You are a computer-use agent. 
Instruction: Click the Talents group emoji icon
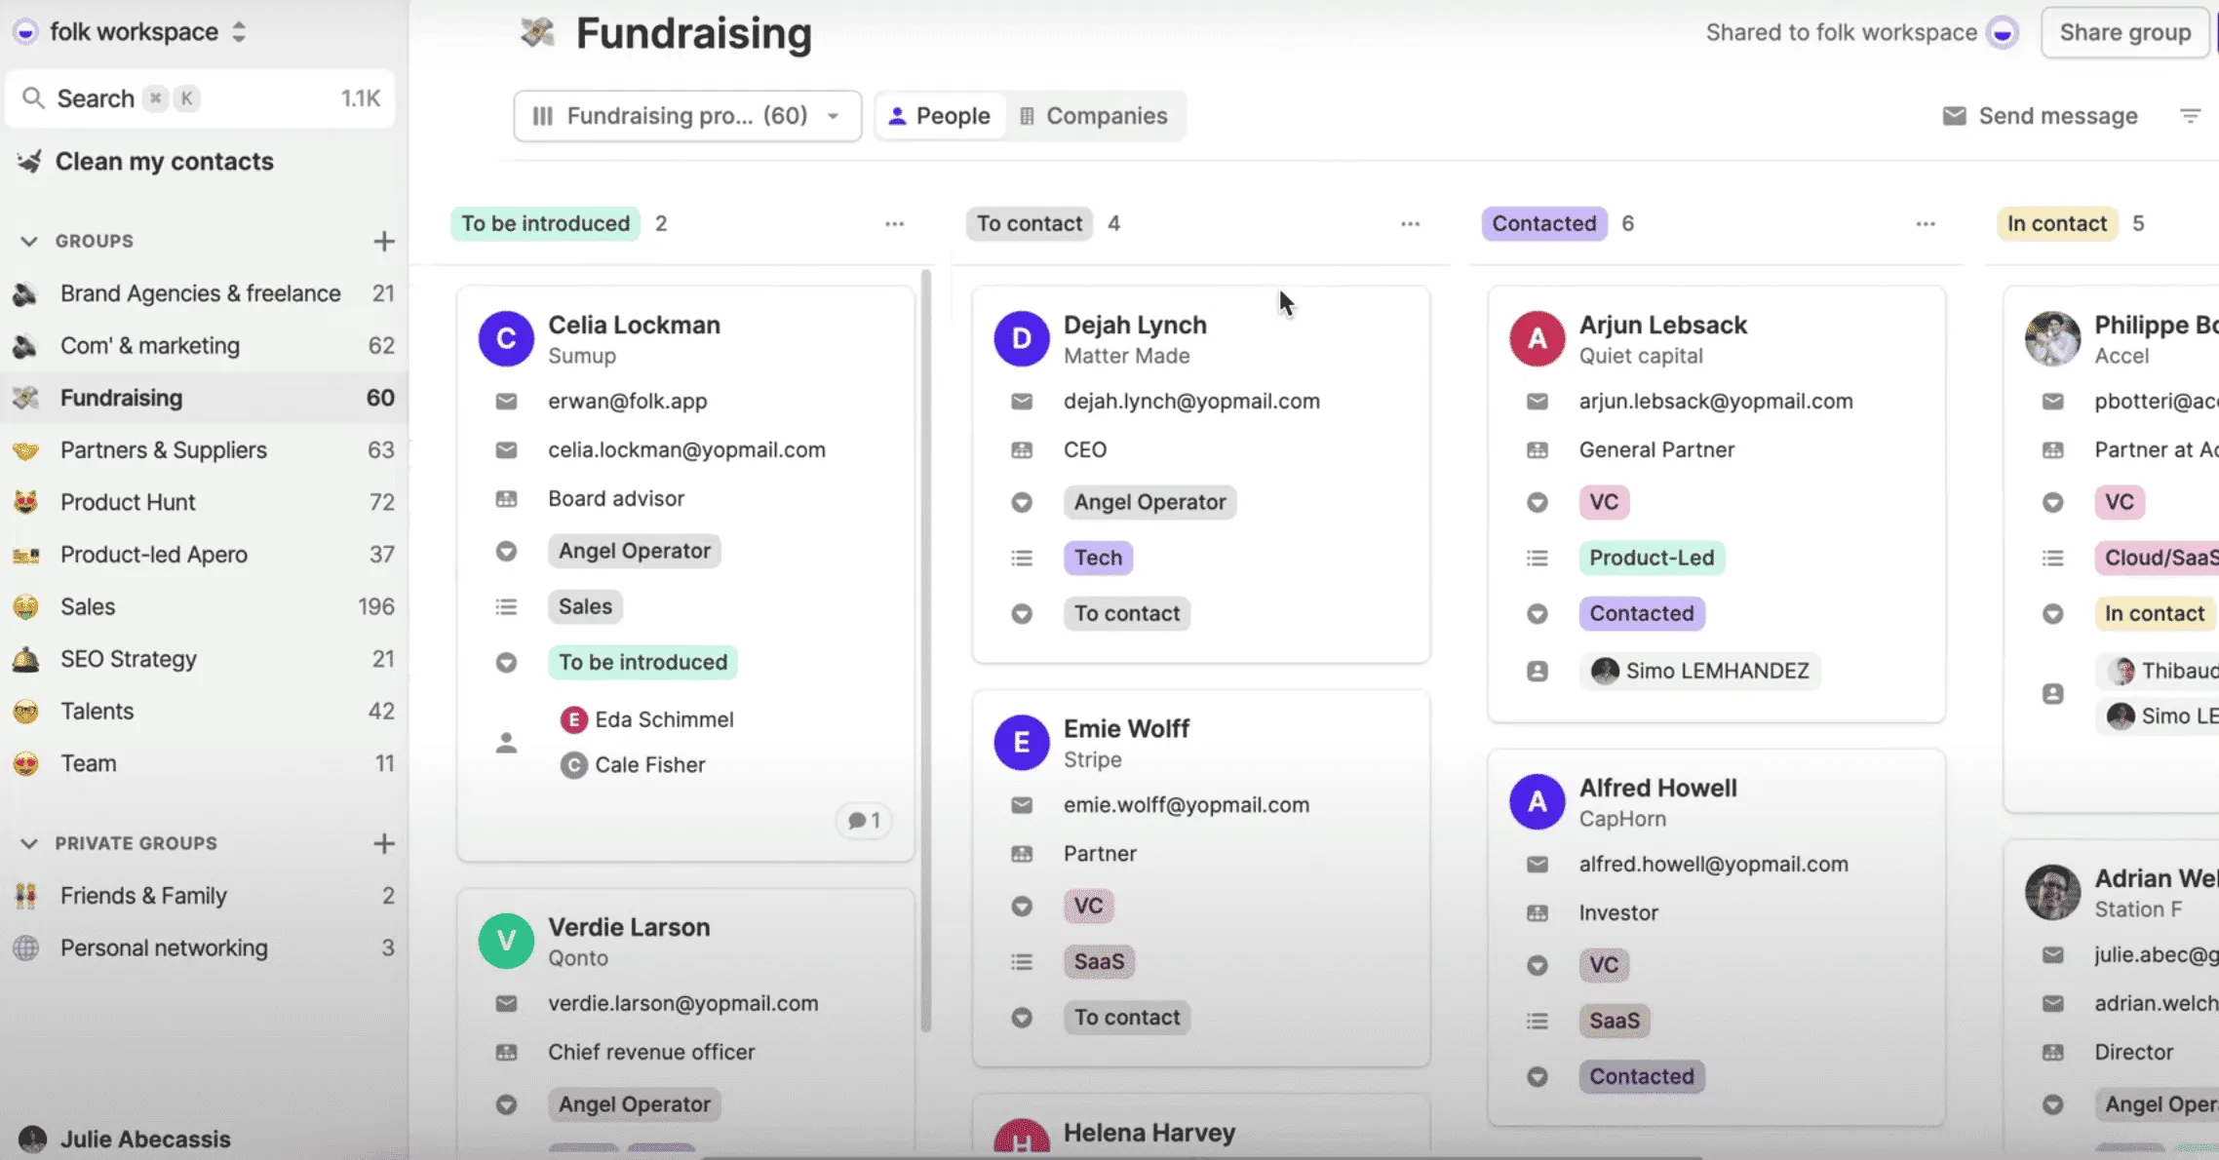[x=26, y=712]
